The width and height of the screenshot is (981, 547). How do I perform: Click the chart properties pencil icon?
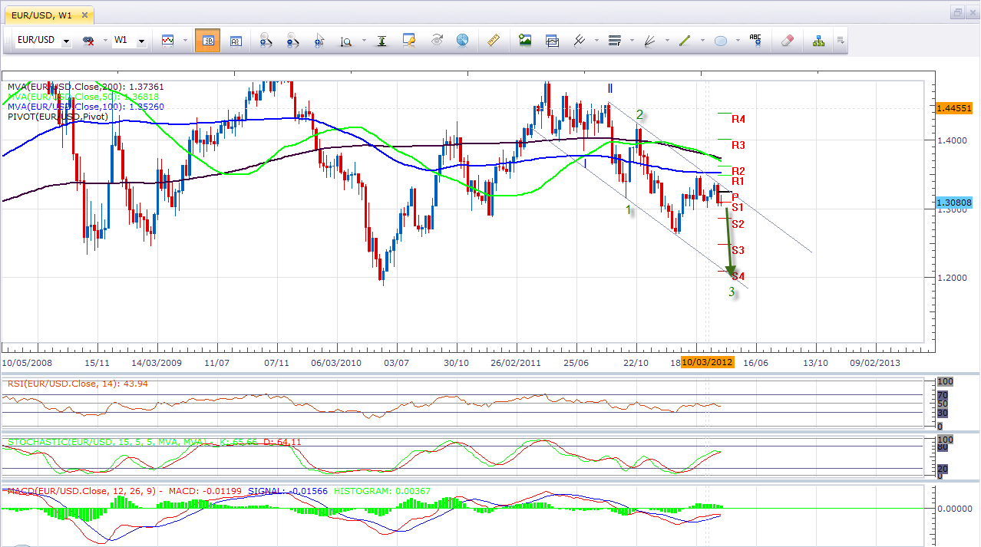click(x=408, y=41)
